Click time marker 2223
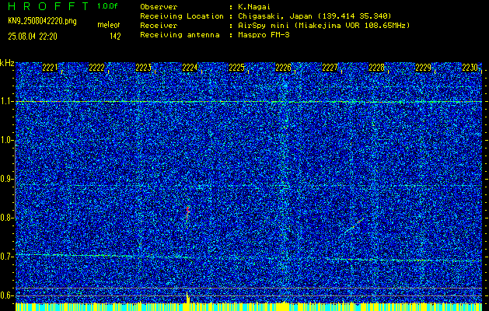 coord(143,68)
